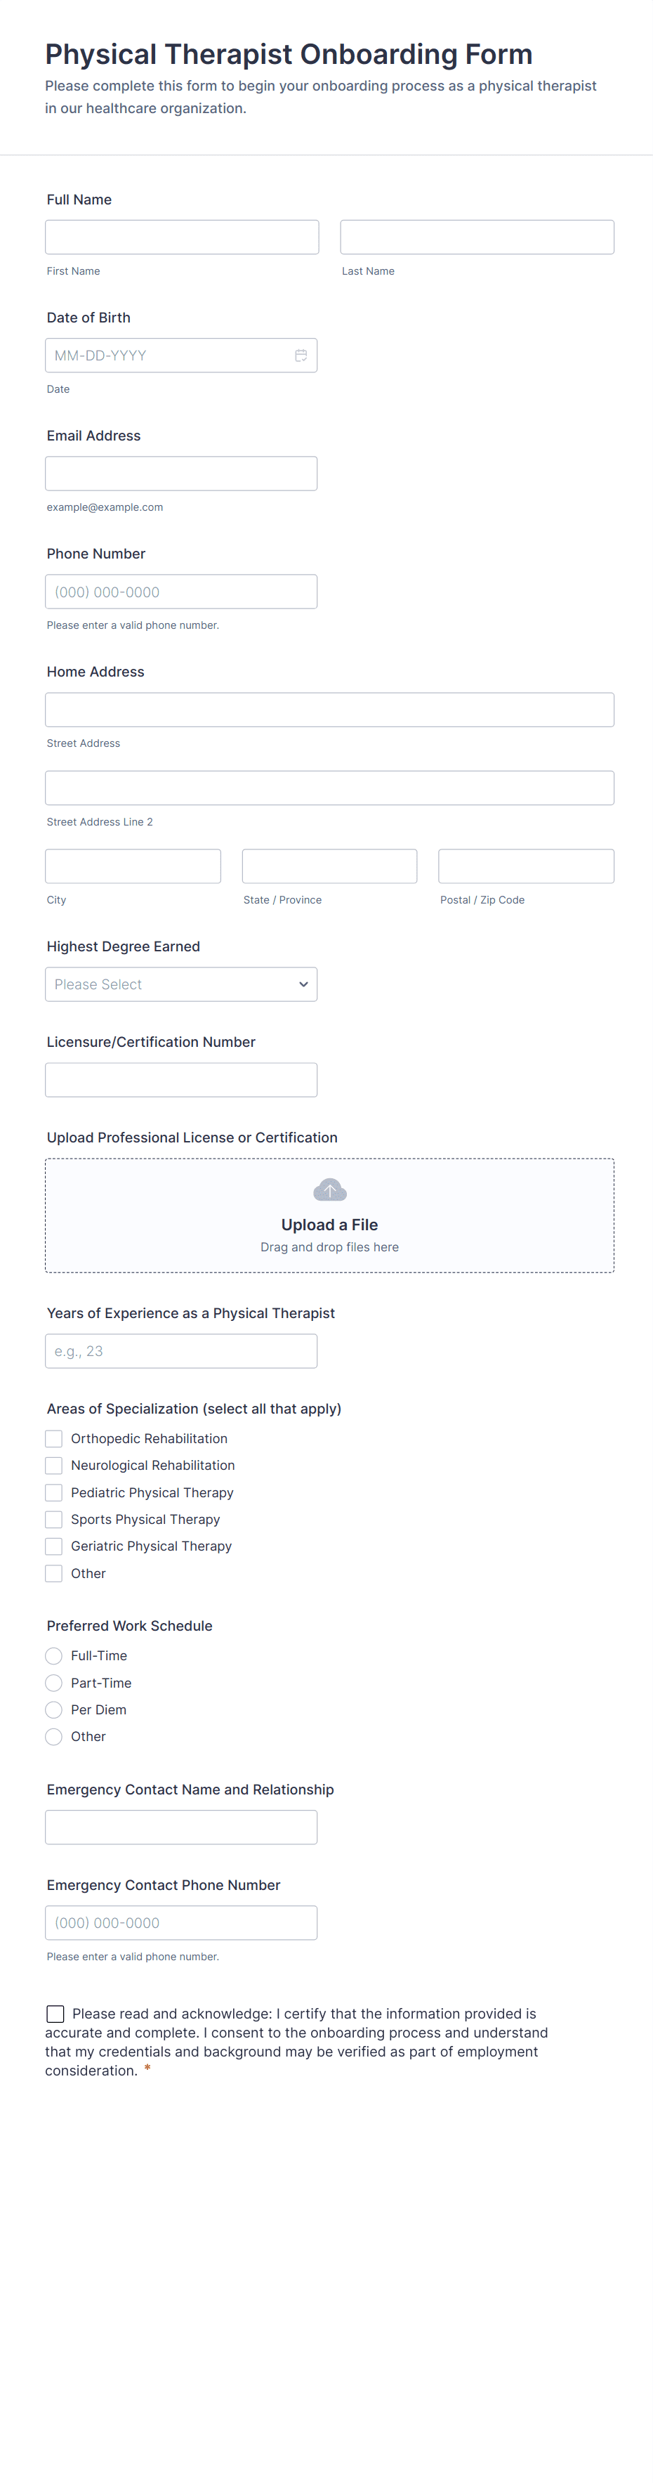Pick the Per Diem schedule option
Viewport: 653px width, 2483px height.
54,1710
